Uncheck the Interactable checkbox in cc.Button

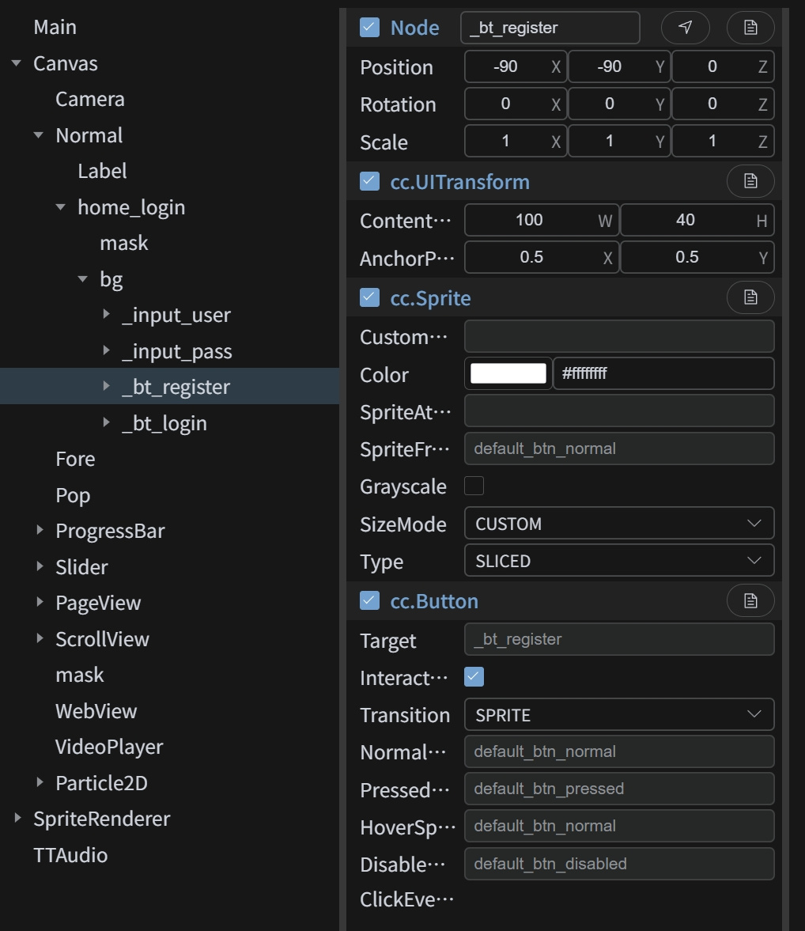coord(474,677)
